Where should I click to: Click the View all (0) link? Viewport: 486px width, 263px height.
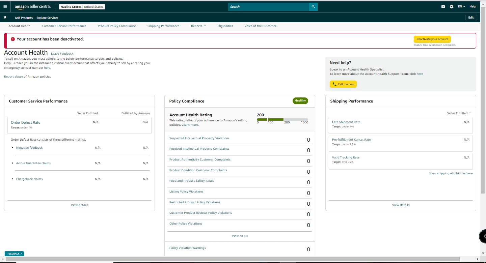240,236
